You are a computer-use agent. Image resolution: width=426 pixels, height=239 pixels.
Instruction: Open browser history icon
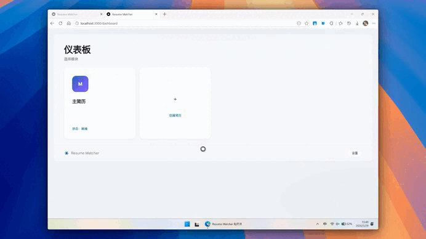(x=349, y=23)
